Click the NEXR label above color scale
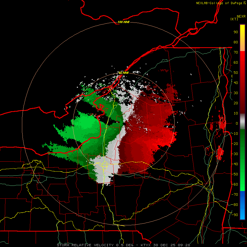247x247 pixels. 241,16
